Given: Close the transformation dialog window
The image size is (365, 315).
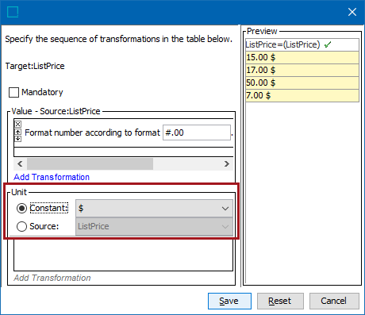Looking at the screenshot, I should tap(352, 12).
